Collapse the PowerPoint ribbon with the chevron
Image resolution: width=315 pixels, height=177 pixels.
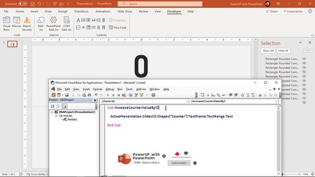pos(312,35)
